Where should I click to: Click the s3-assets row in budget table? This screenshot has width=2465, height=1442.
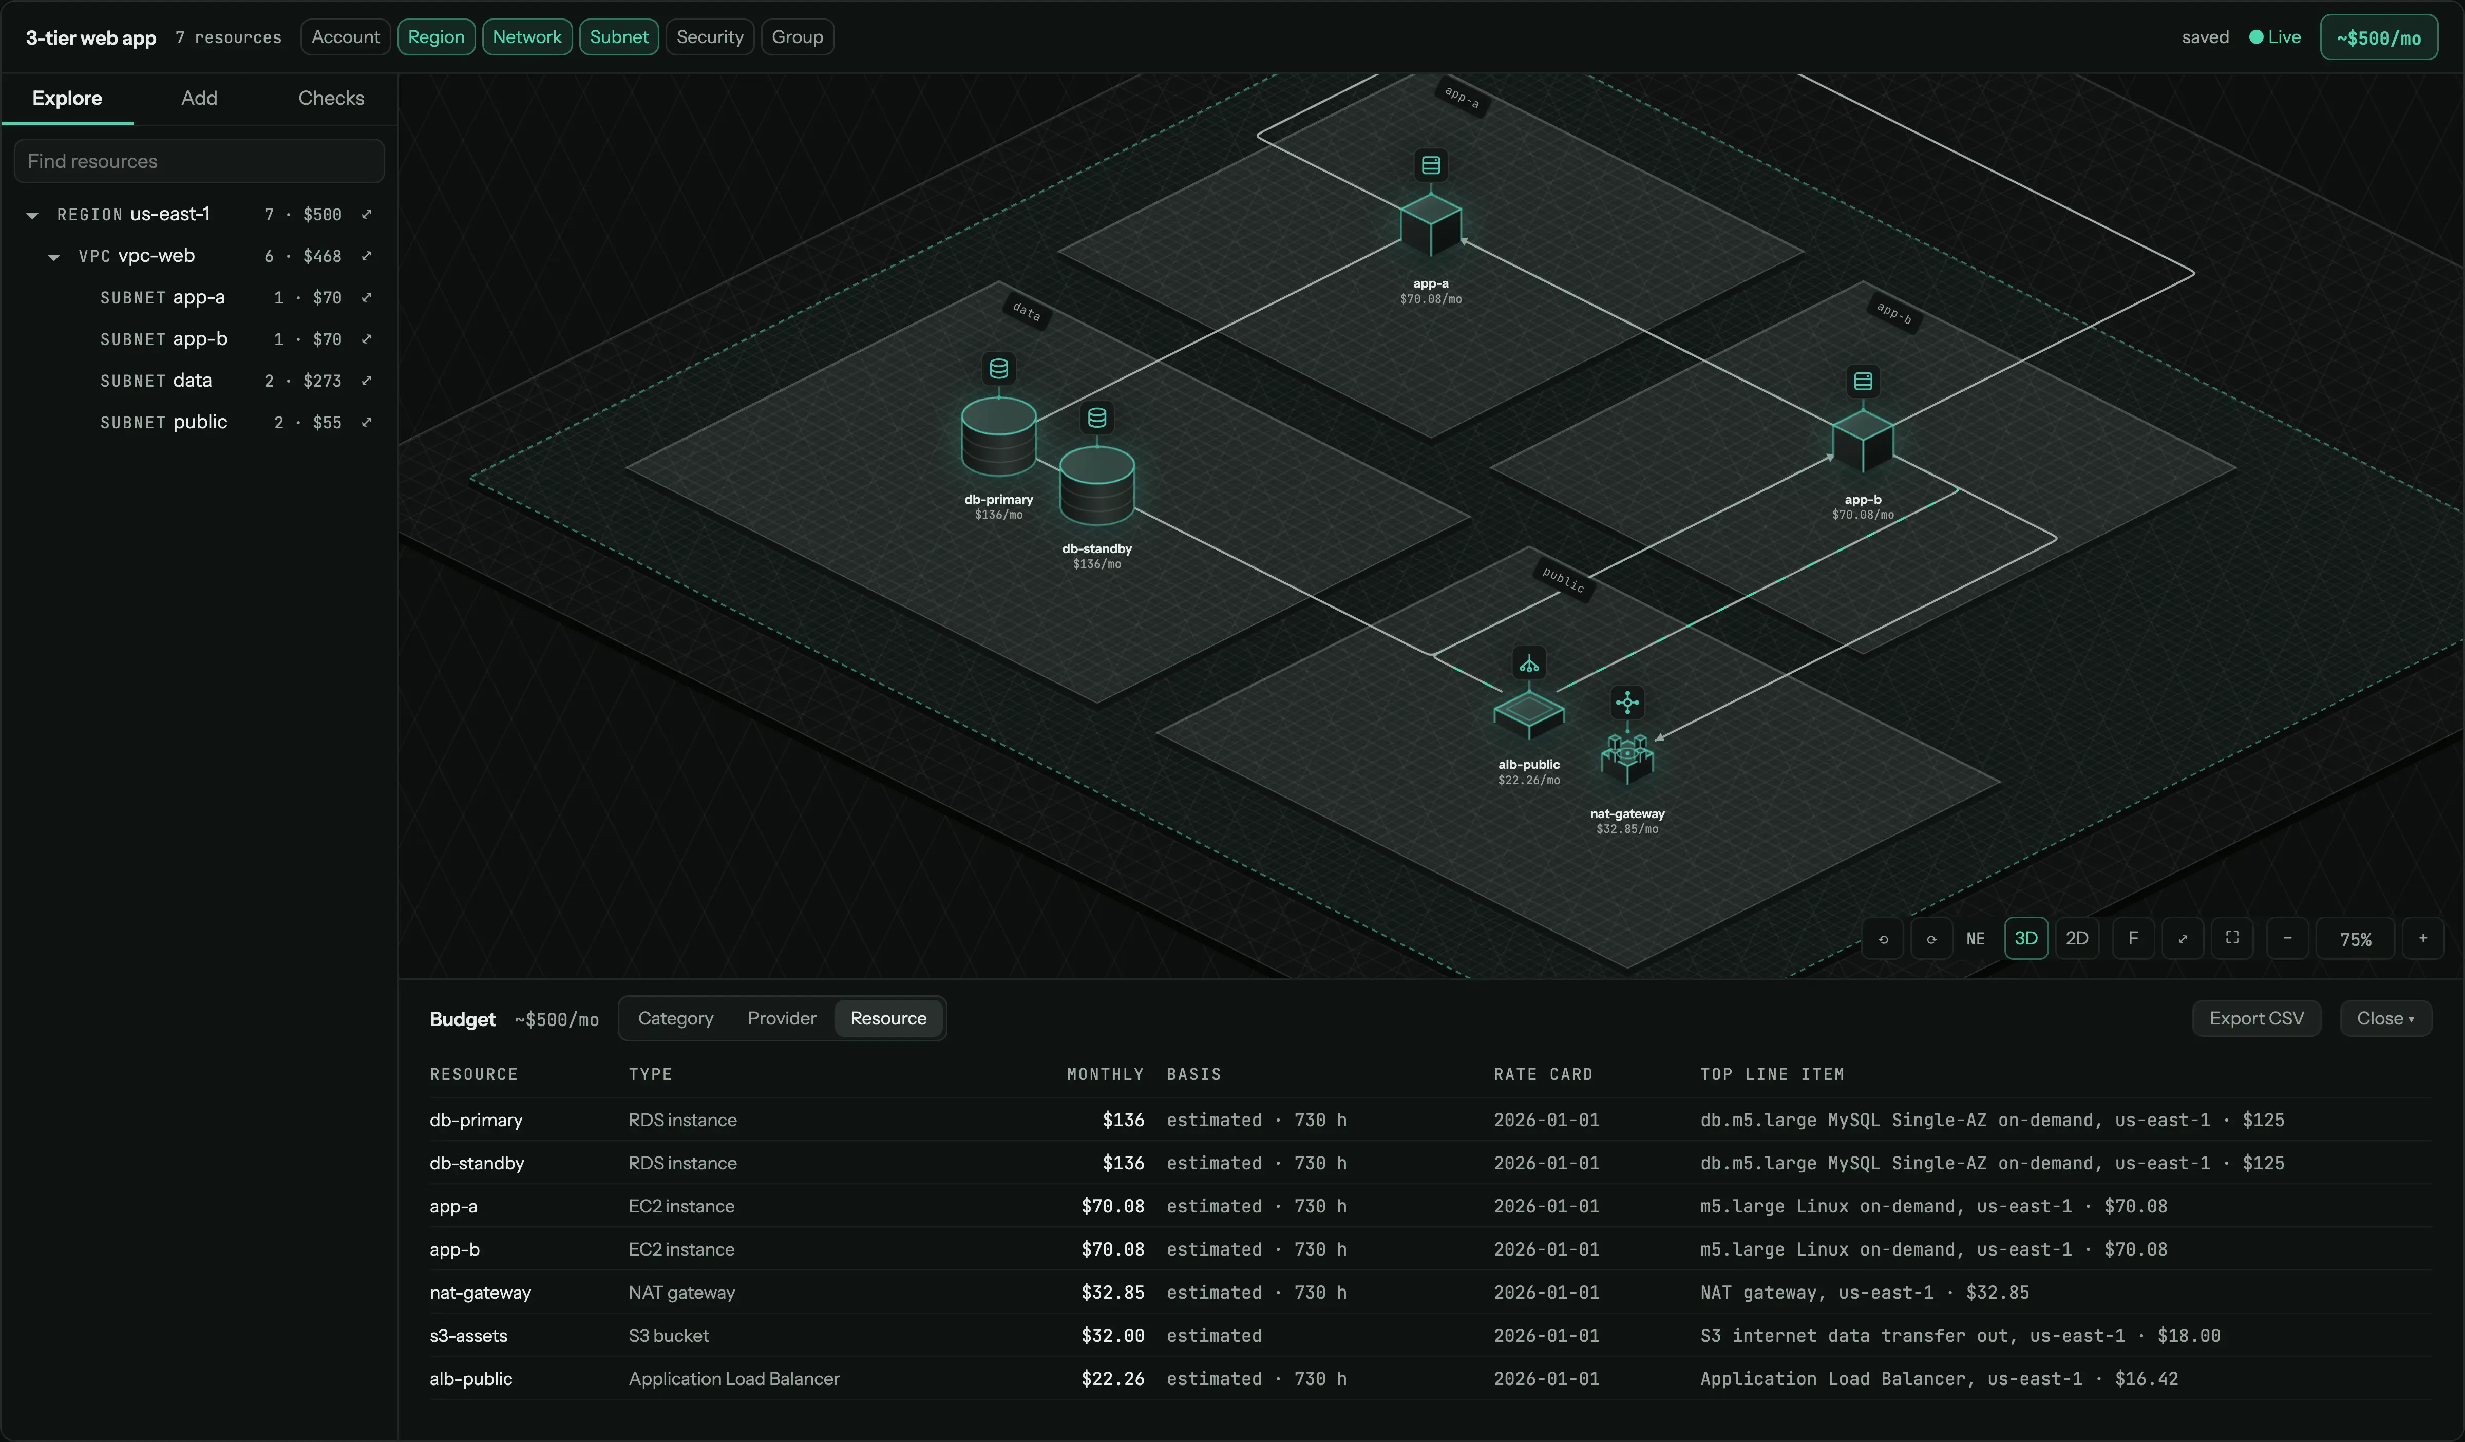tap(1430, 1335)
